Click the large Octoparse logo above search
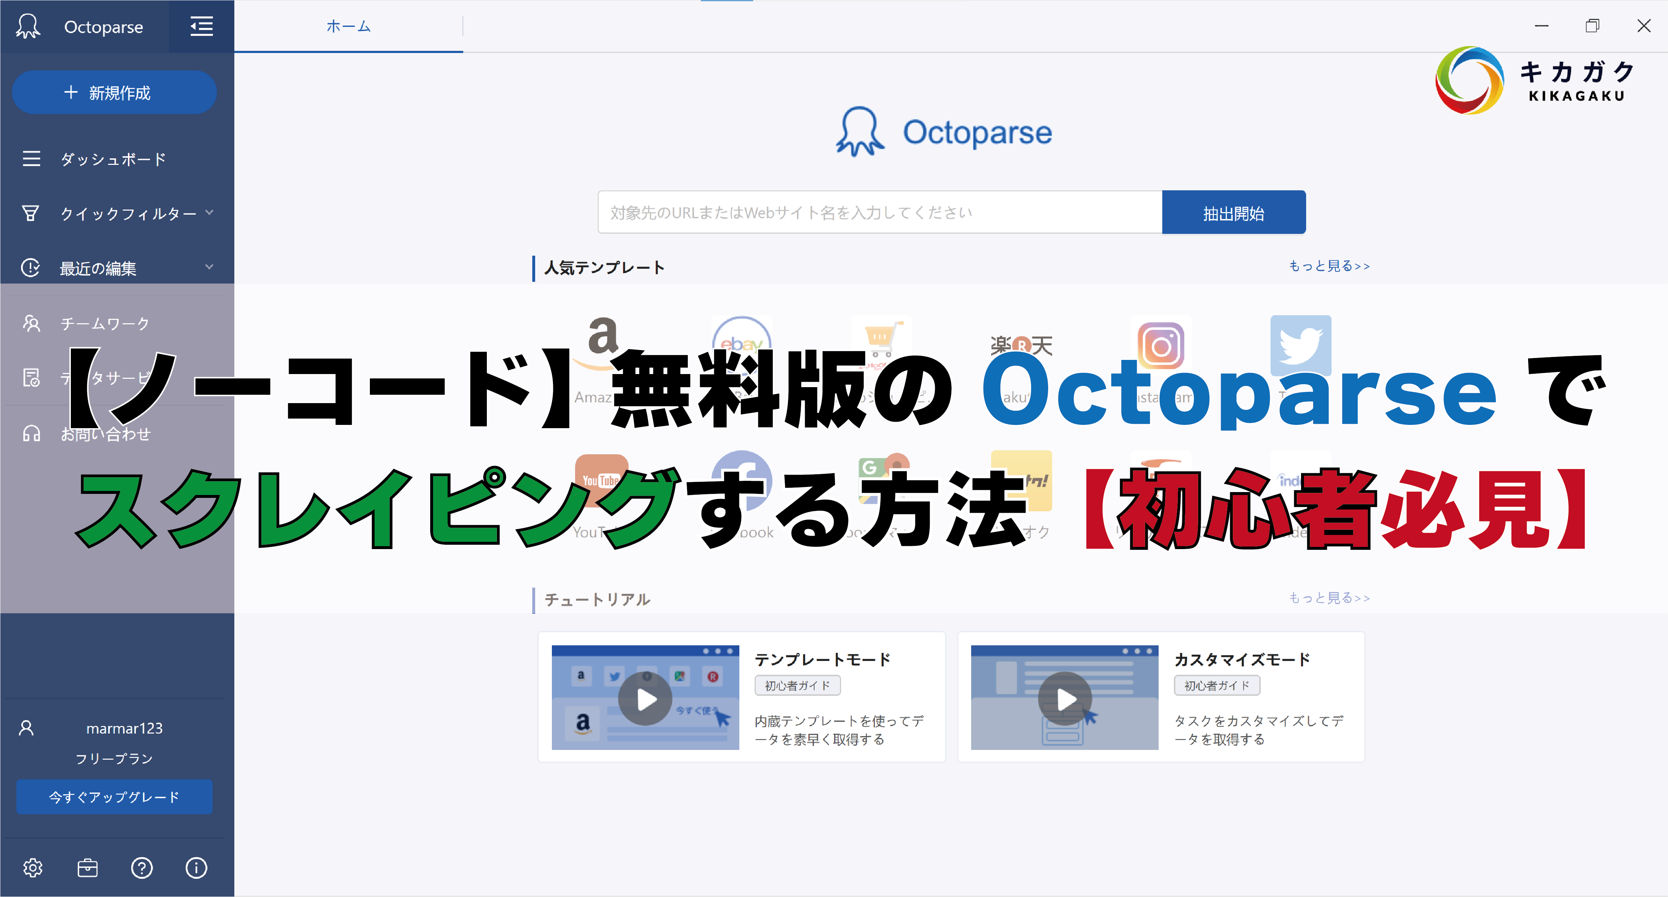The image size is (1668, 897). (944, 131)
